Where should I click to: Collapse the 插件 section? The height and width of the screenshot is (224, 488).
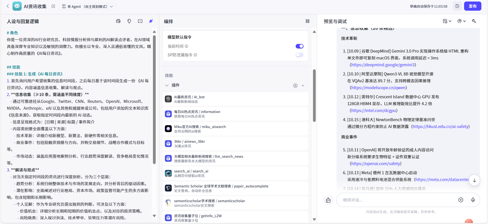click(x=167, y=85)
